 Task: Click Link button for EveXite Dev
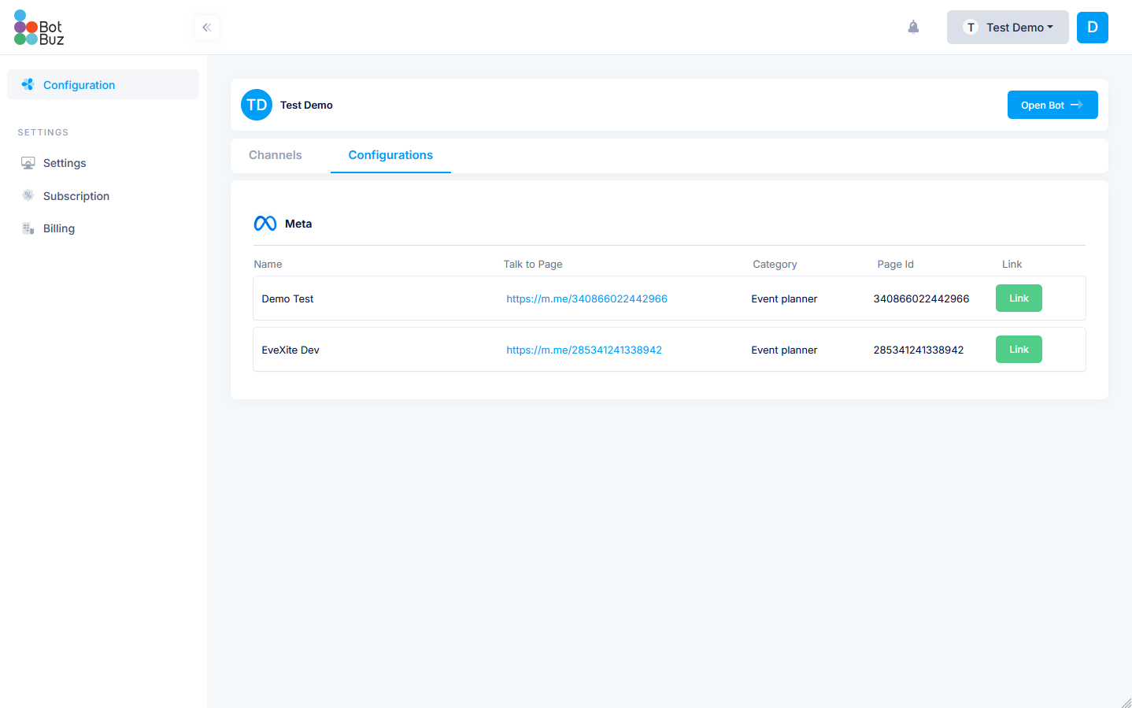pyautogui.click(x=1019, y=349)
